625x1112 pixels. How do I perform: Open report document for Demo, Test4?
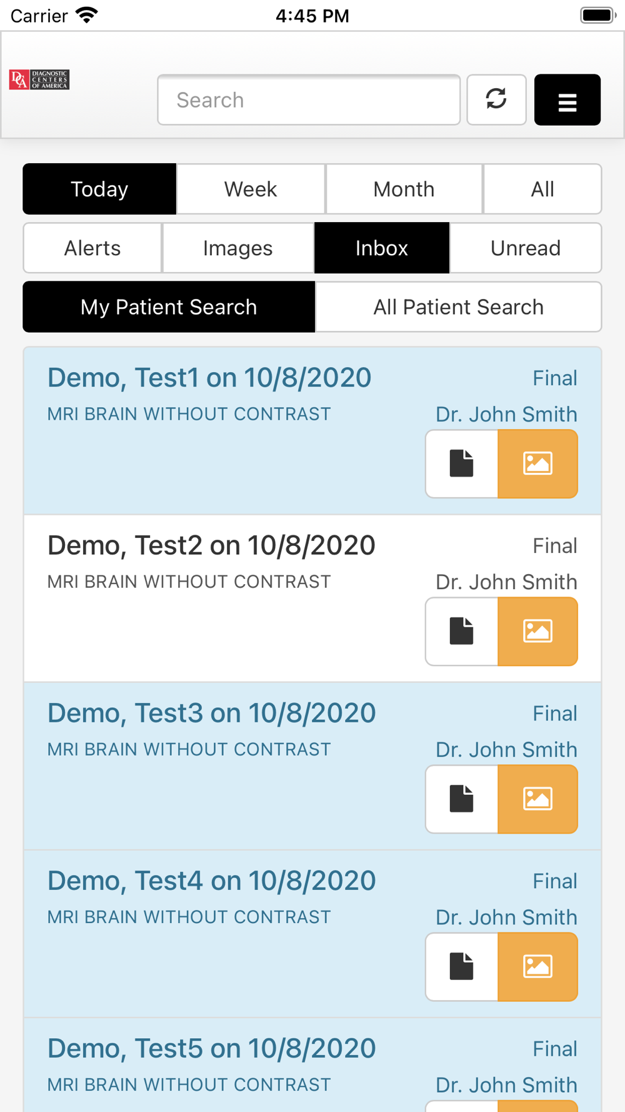[x=462, y=966]
